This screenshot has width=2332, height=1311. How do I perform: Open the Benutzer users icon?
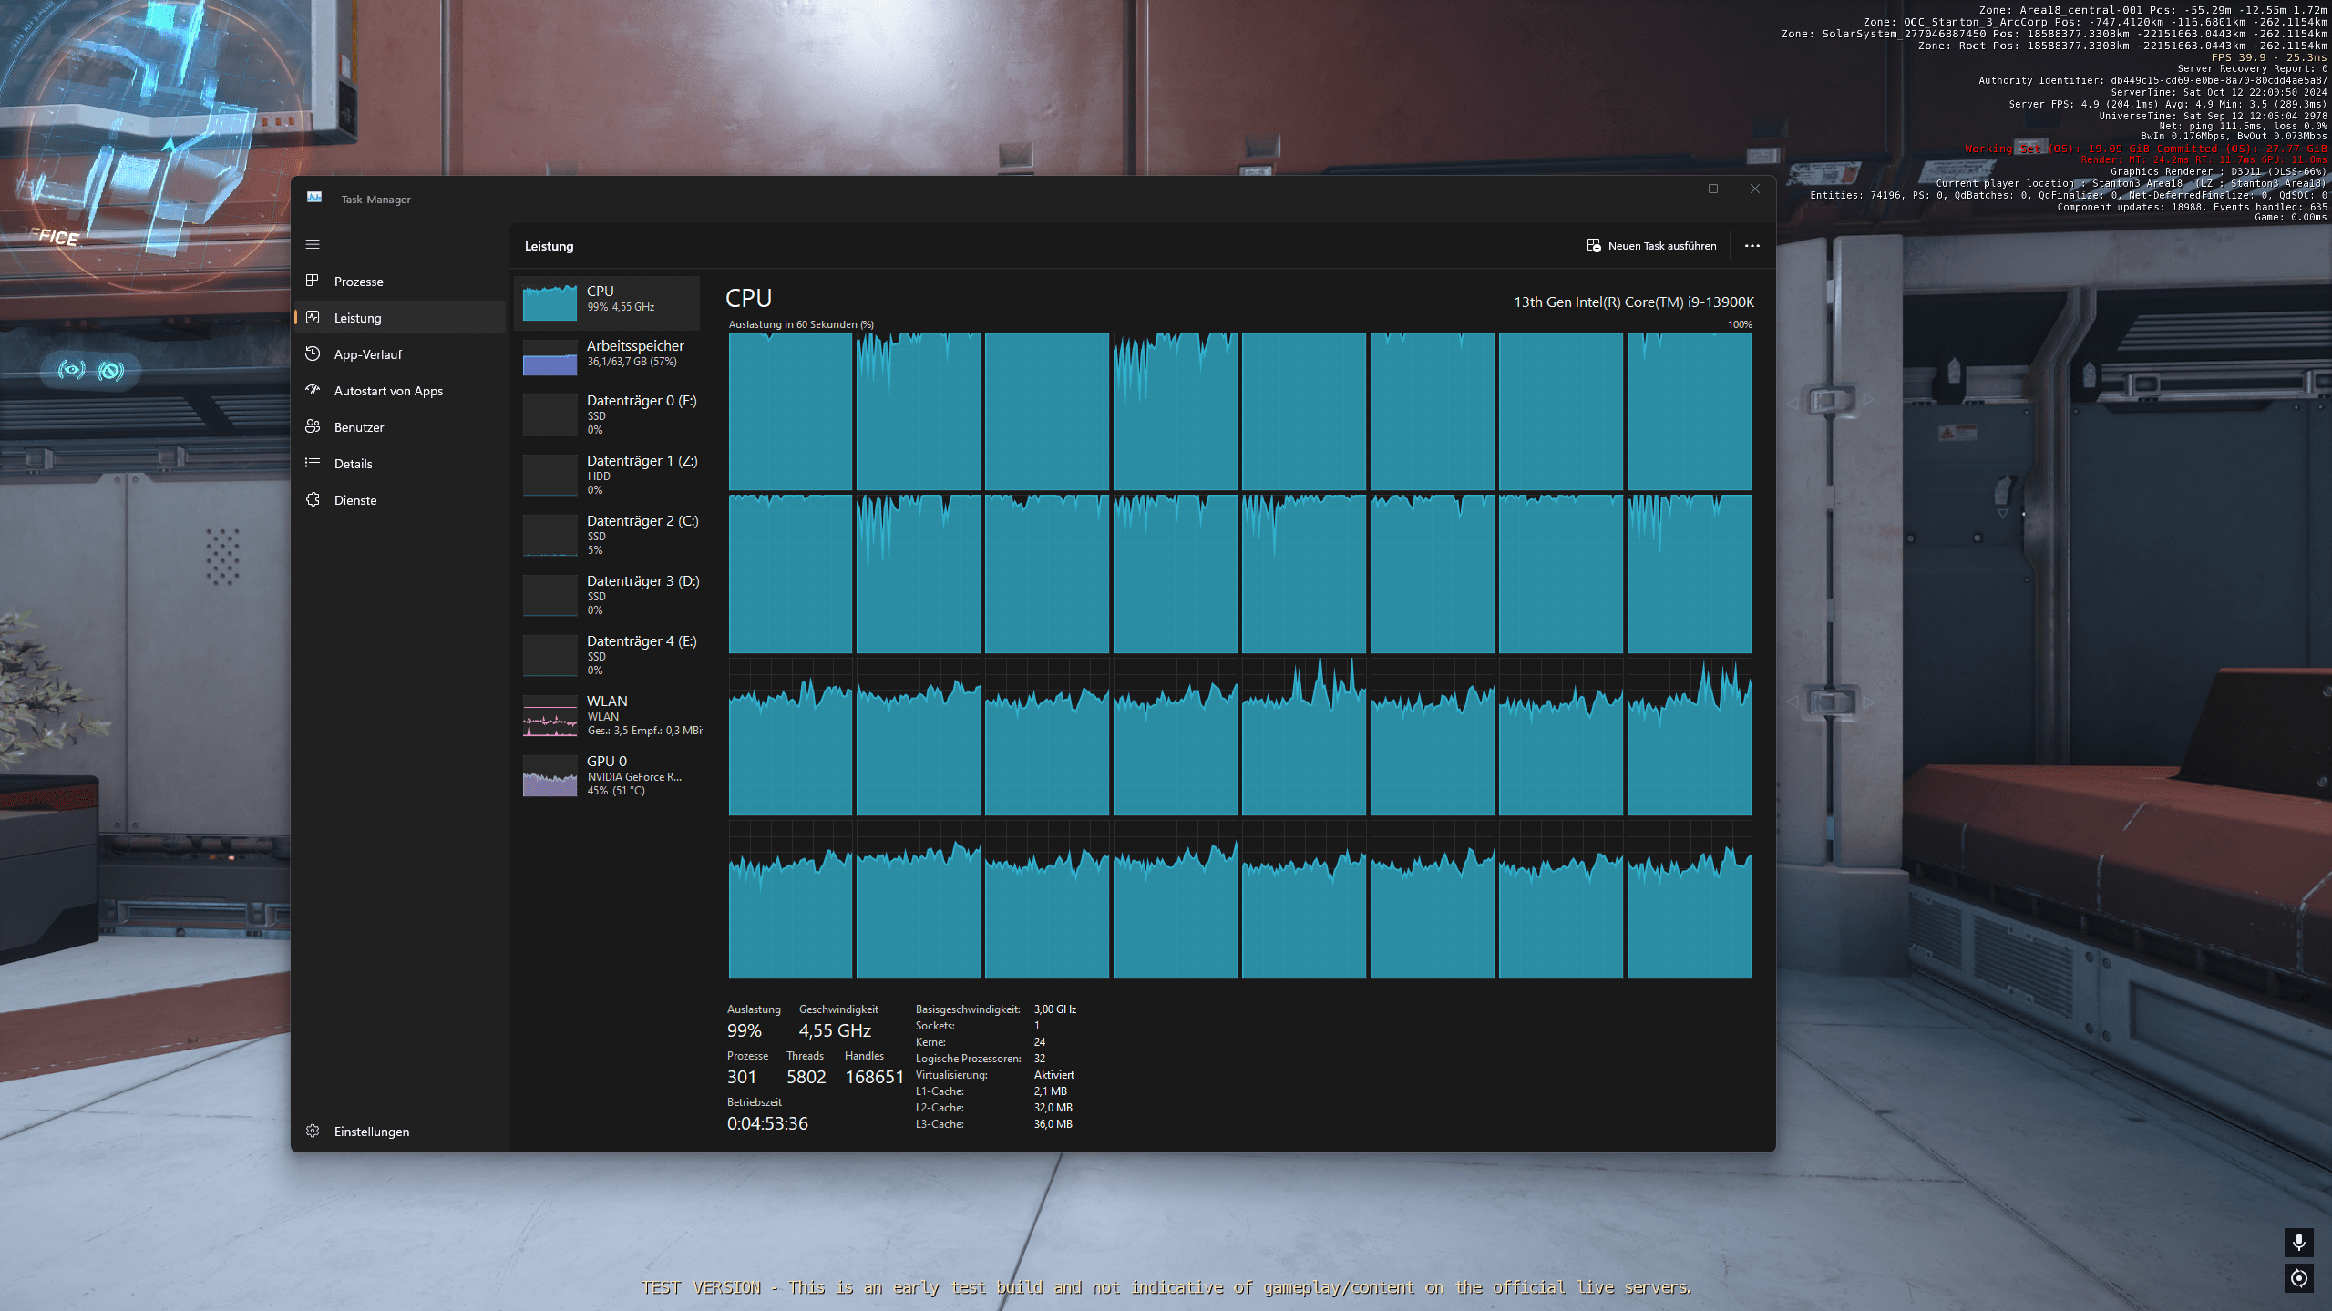[313, 426]
